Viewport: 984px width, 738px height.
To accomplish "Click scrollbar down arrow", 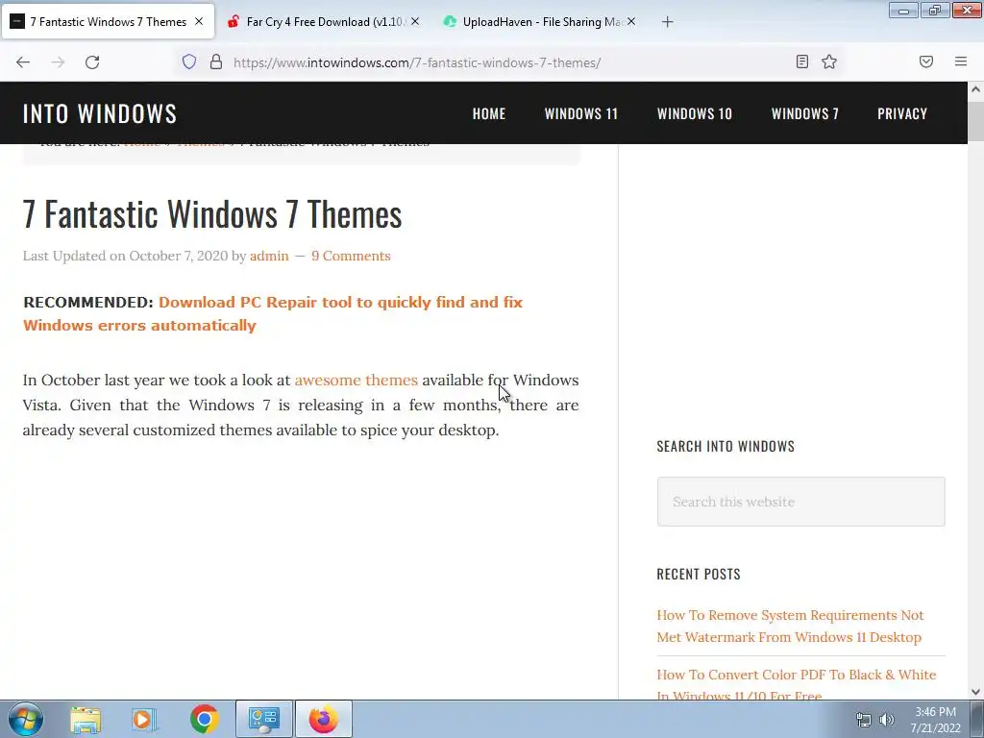I will coord(976,692).
